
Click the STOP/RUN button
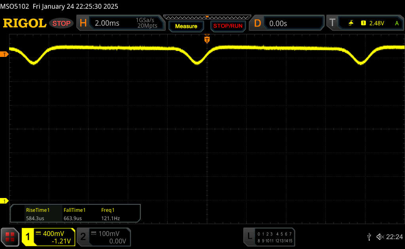pyautogui.click(x=228, y=26)
